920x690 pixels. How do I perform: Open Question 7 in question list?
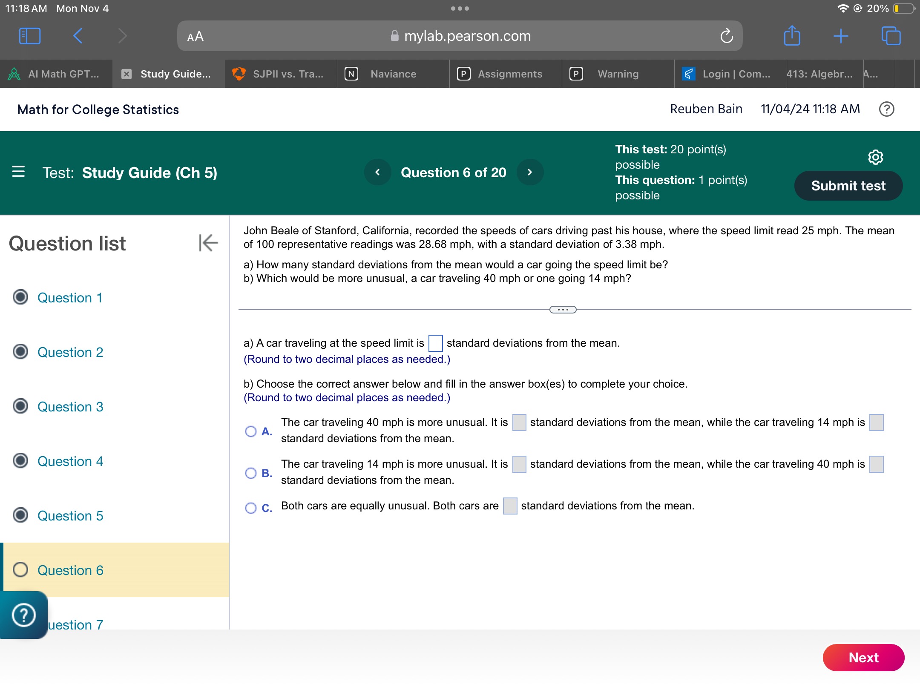coord(75,624)
